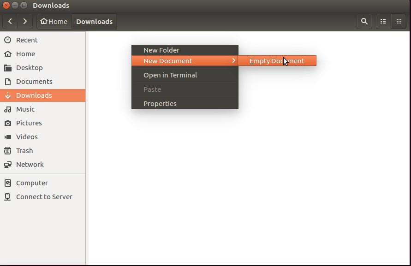The height and width of the screenshot is (266, 411).
Task: Switch to grid view layout
Action: coord(399,21)
